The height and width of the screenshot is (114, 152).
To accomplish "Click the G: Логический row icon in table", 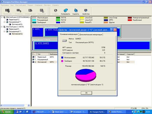I will pyautogui.click(x=33, y=62).
